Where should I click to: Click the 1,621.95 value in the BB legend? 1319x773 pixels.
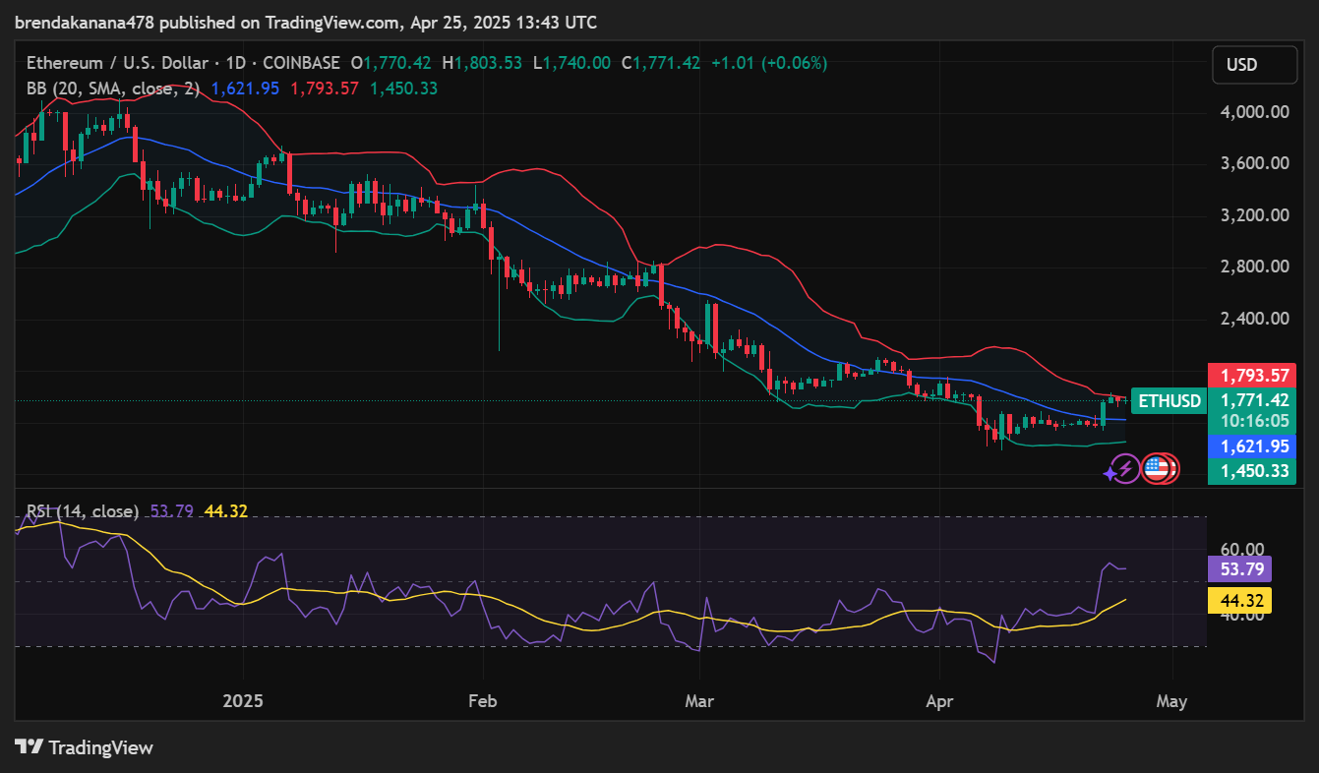click(x=245, y=89)
